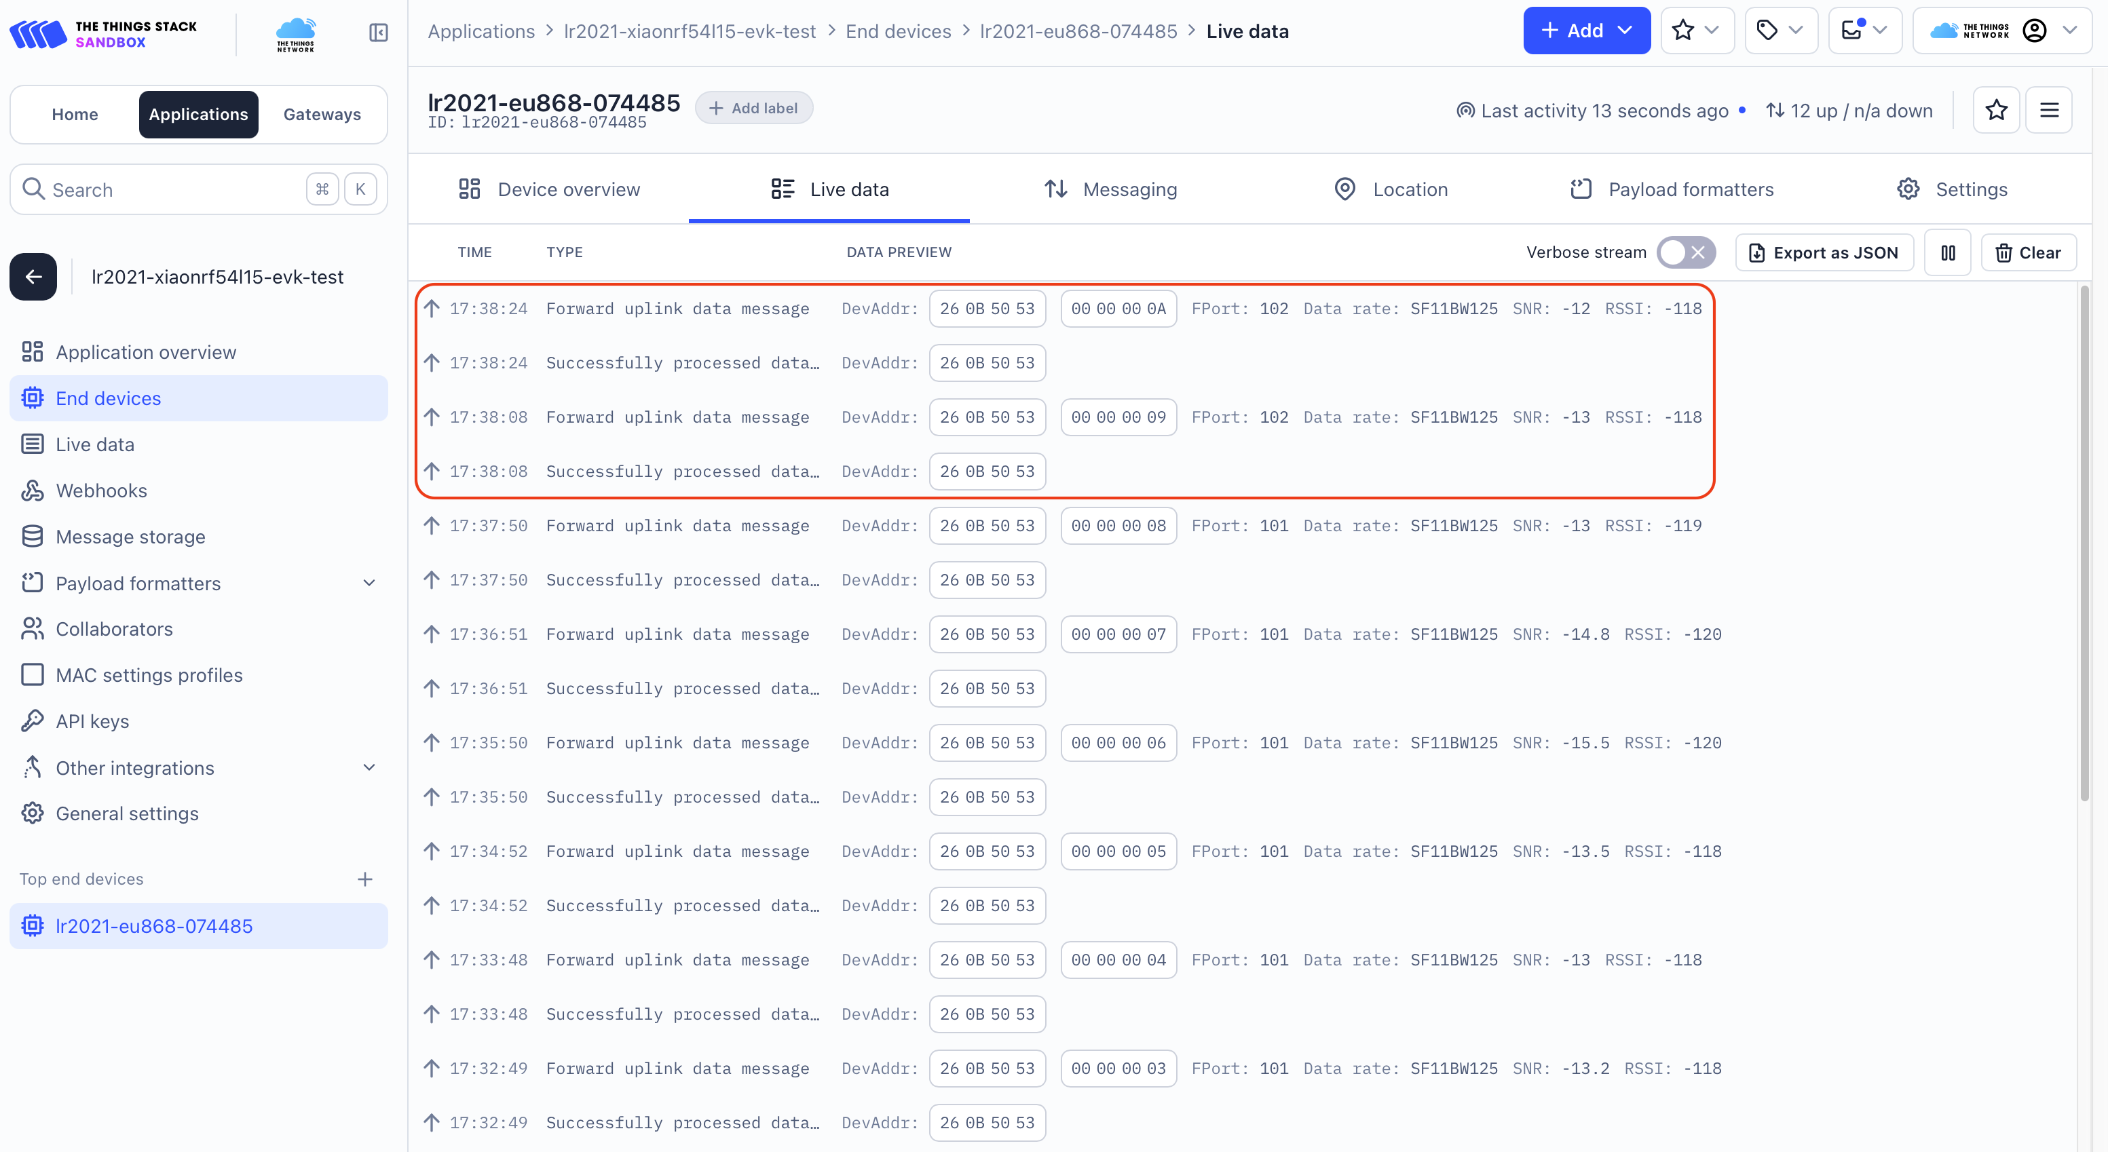The image size is (2108, 1152).
Task: Click Export as JSON
Action: (x=1824, y=253)
